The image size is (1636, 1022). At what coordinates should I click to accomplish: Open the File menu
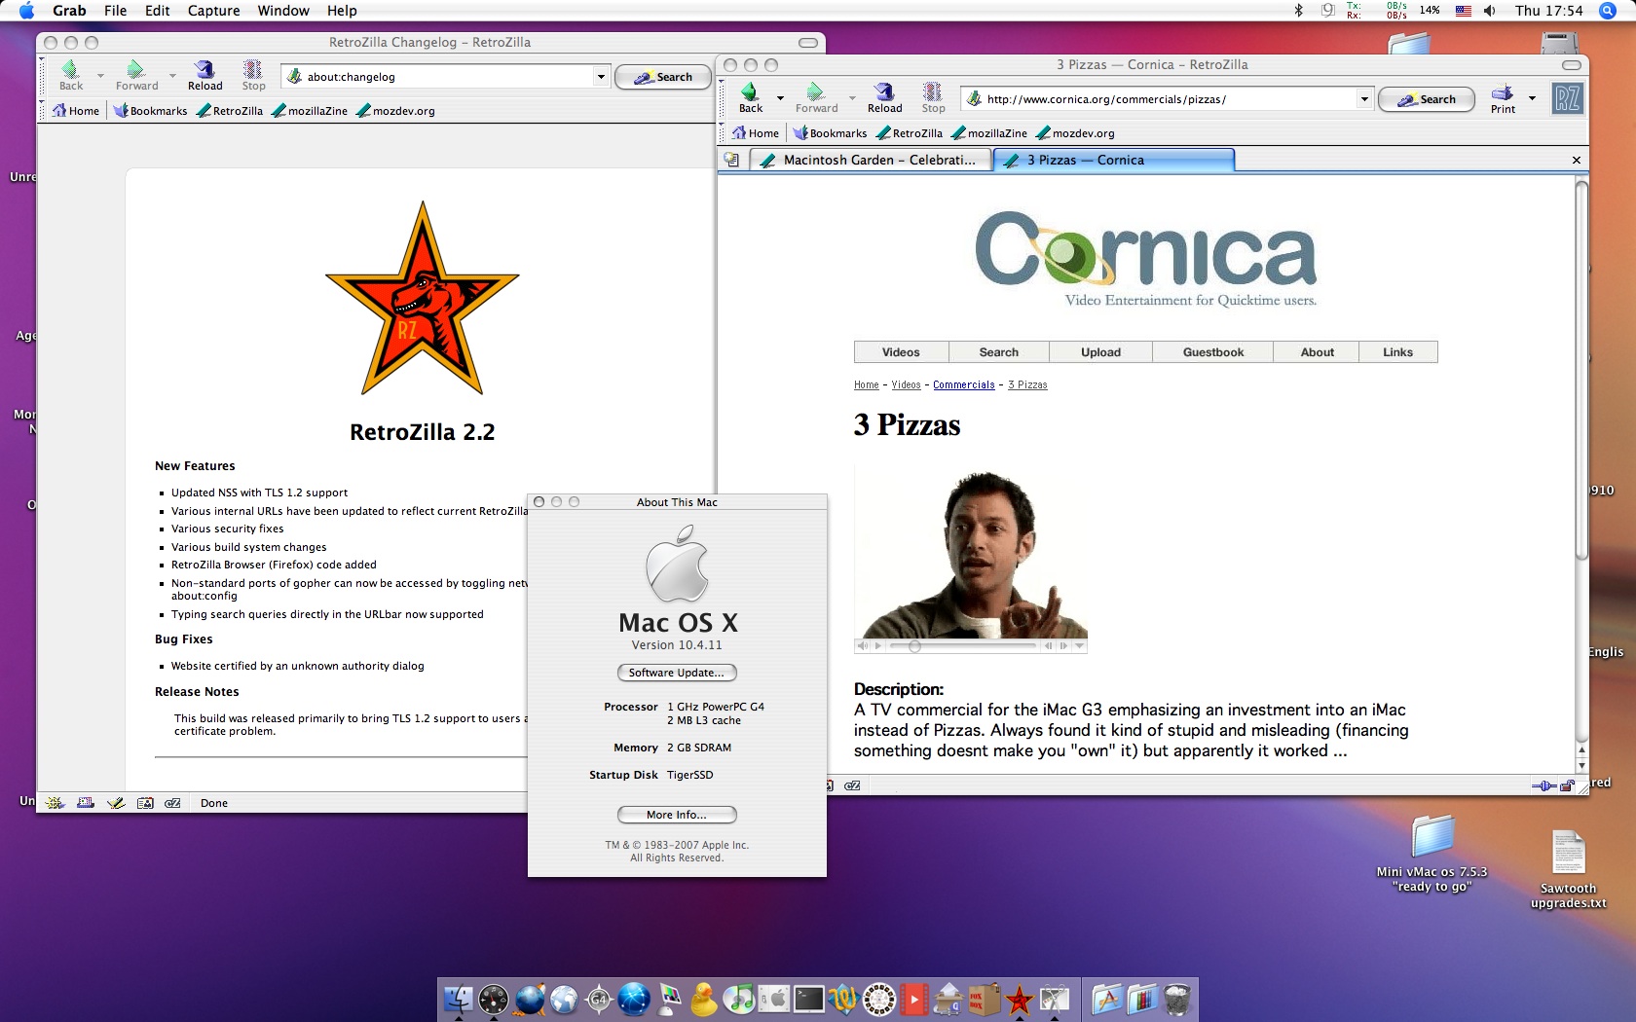tap(115, 11)
